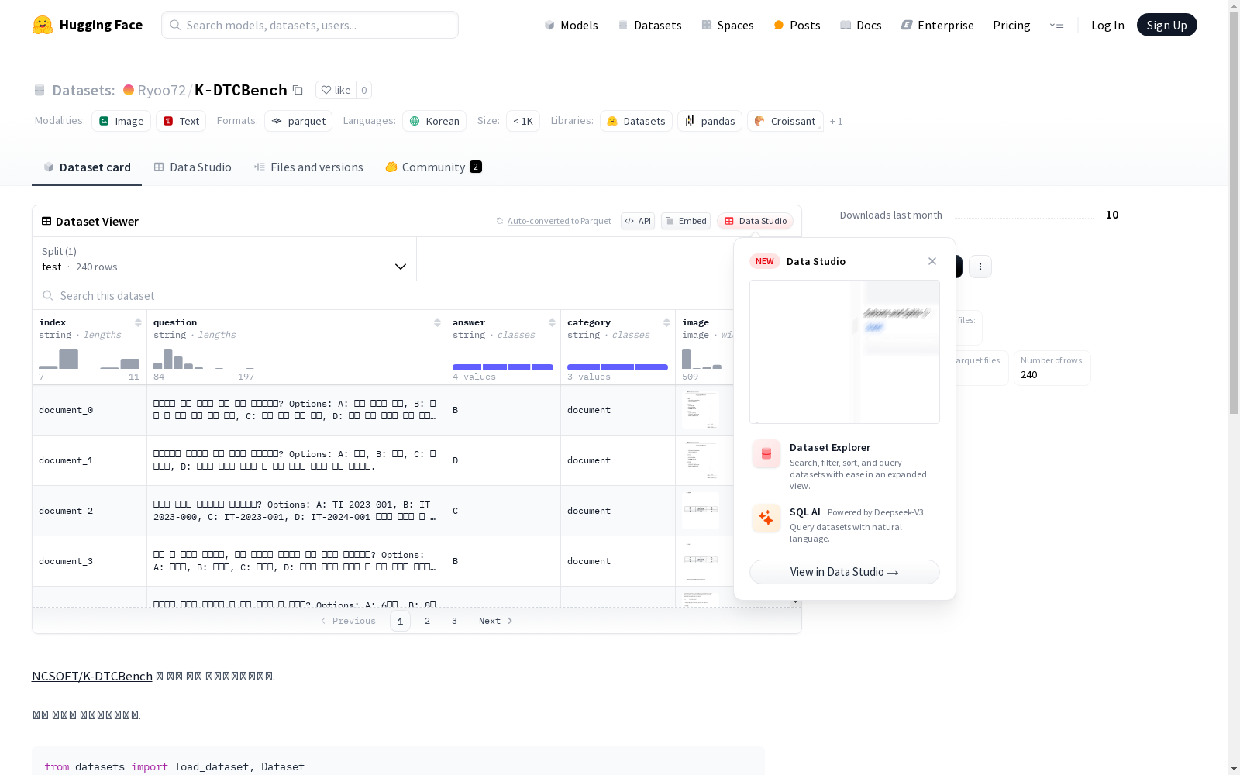This screenshot has width=1240, height=775.
Task: Expand the +1 more libraries
Action: coord(836,121)
